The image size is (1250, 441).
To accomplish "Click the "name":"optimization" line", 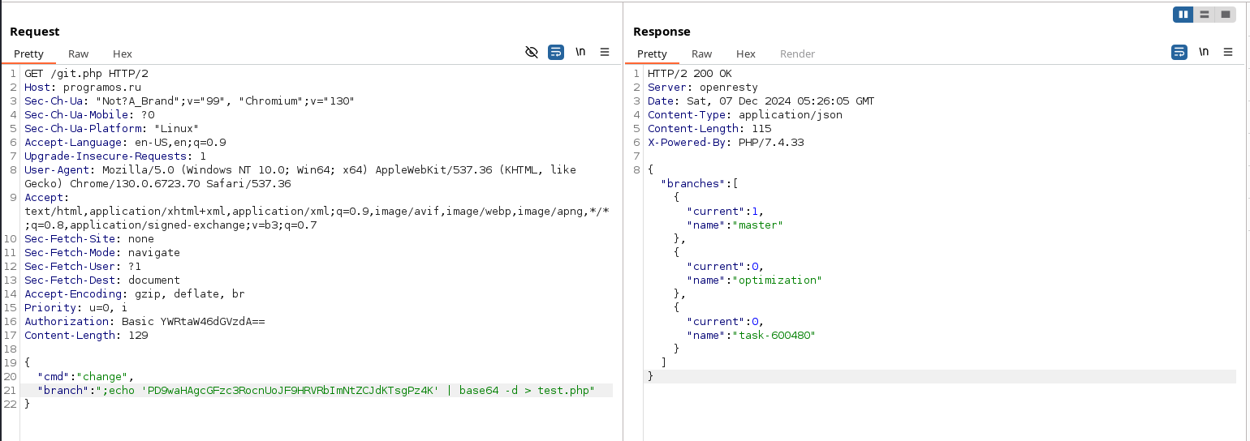I will point(755,280).
